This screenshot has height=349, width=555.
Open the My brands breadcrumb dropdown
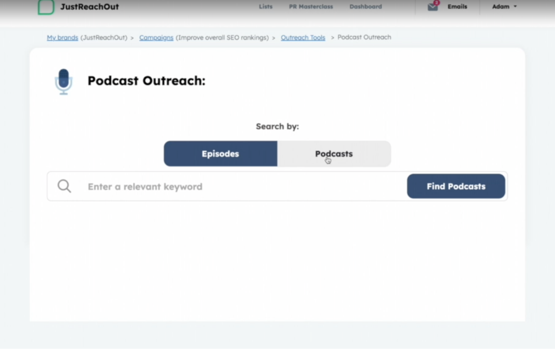click(62, 37)
